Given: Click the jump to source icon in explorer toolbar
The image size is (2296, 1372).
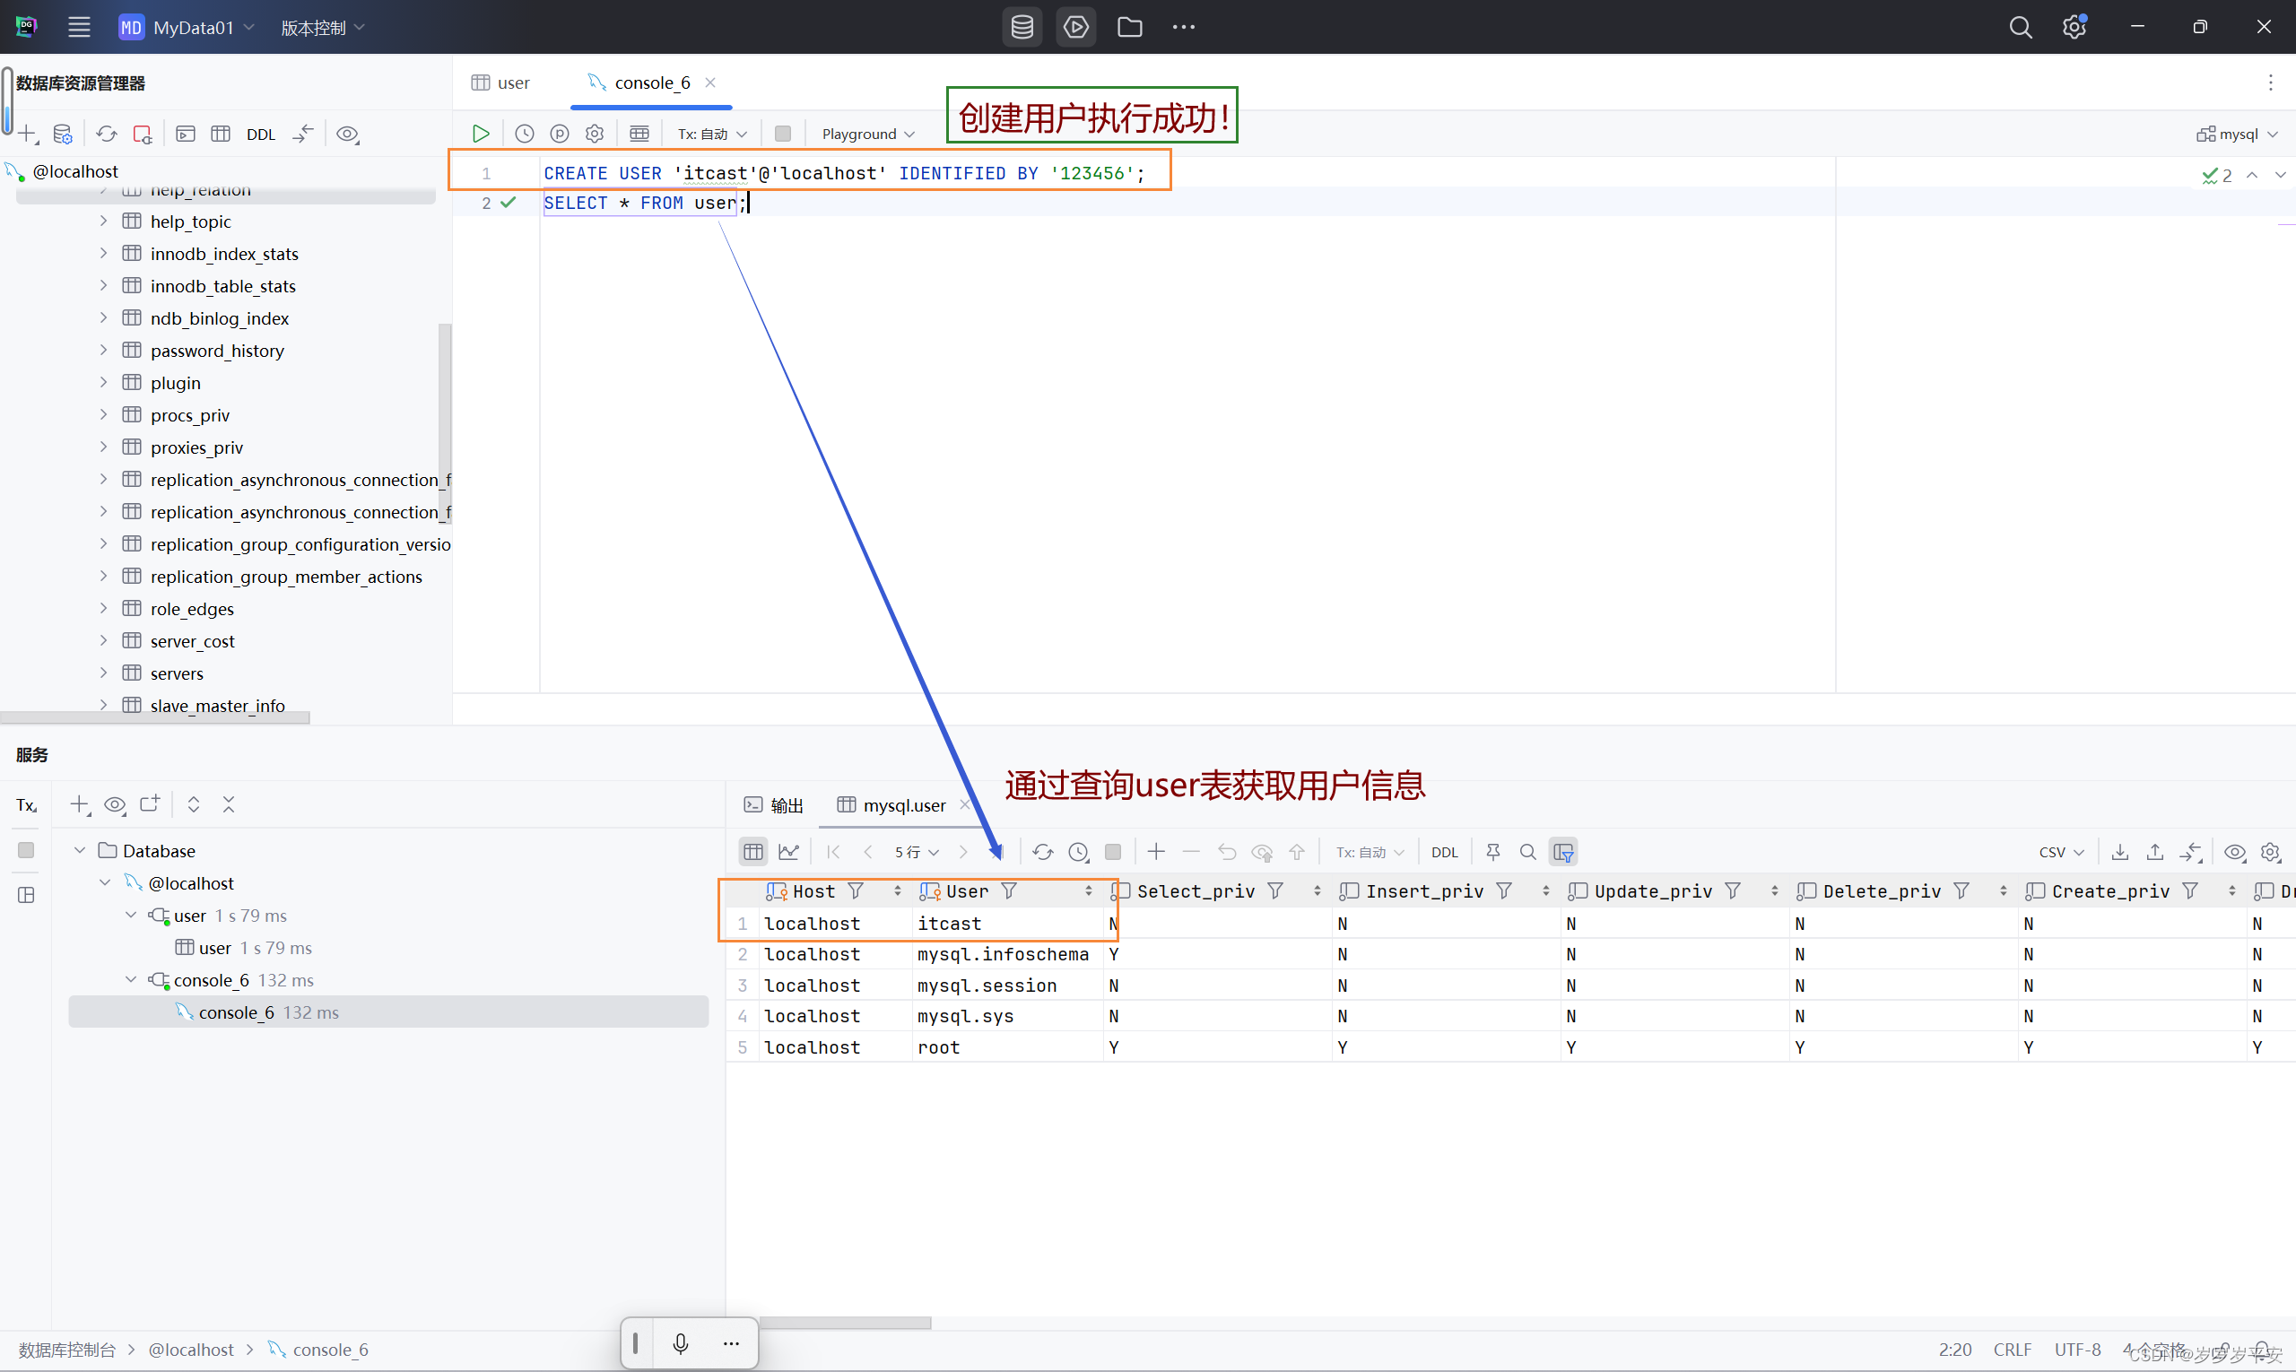Looking at the screenshot, I should pos(303,134).
